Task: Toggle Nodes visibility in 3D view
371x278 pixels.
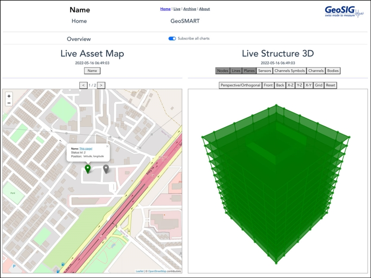Action: pyautogui.click(x=223, y=71)
